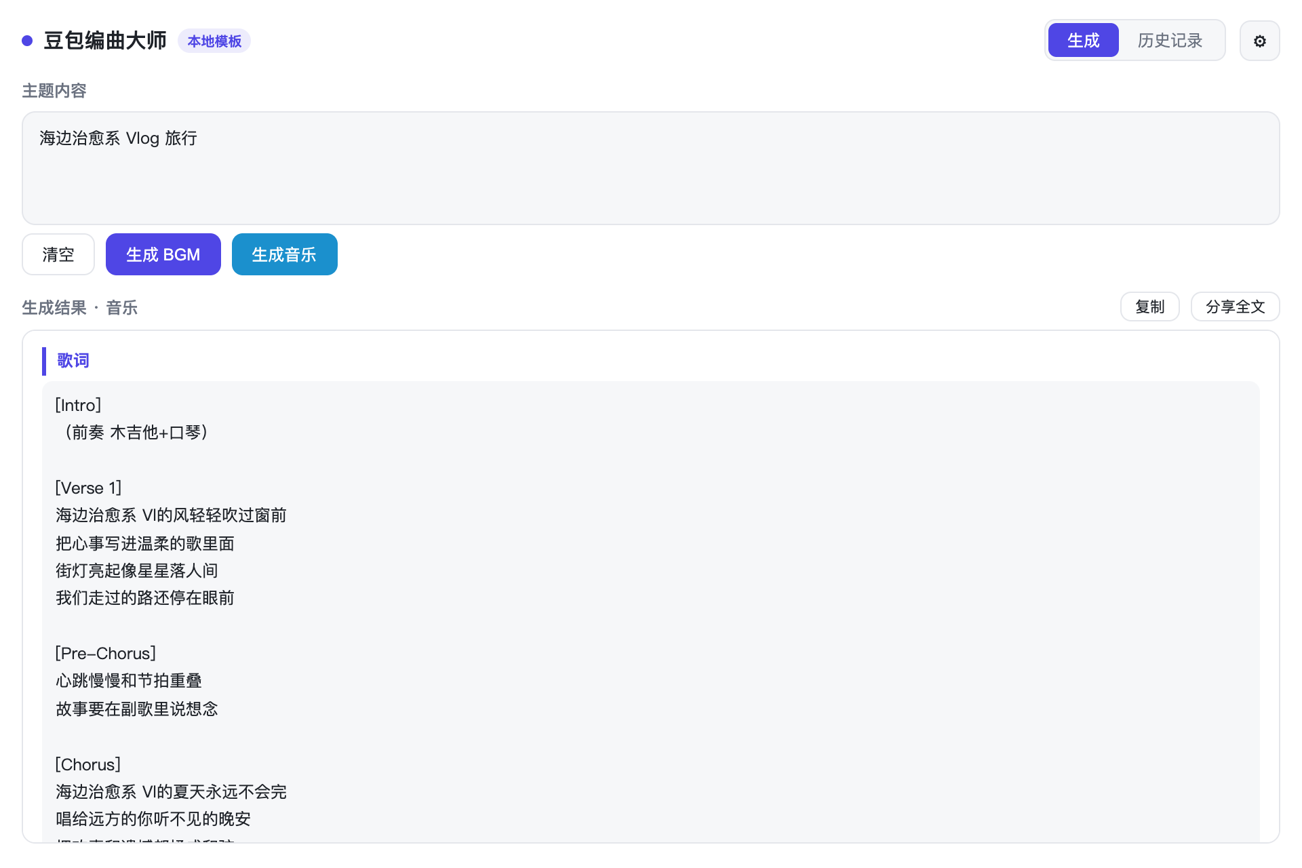Switch to the 生成 tab

pos(1083,41)
